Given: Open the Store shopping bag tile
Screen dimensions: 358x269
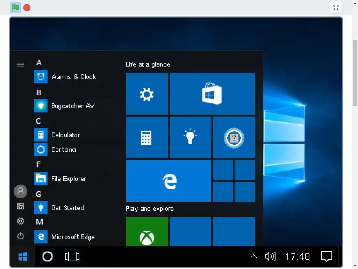Looking at the screenshot, I should click(212, 94).
